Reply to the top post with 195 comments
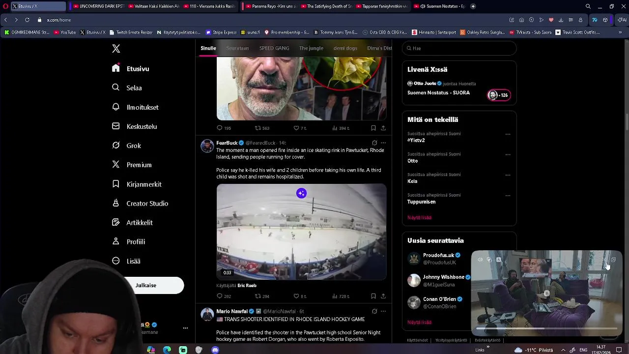 tap(224, 128)
